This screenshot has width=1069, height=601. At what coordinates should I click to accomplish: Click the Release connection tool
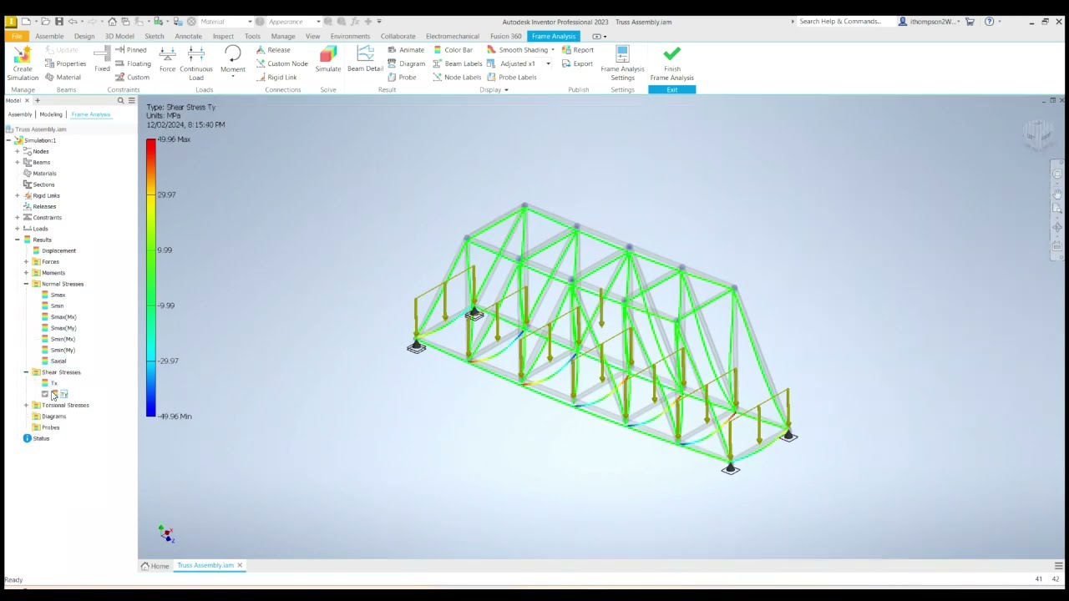pos(273,50)
